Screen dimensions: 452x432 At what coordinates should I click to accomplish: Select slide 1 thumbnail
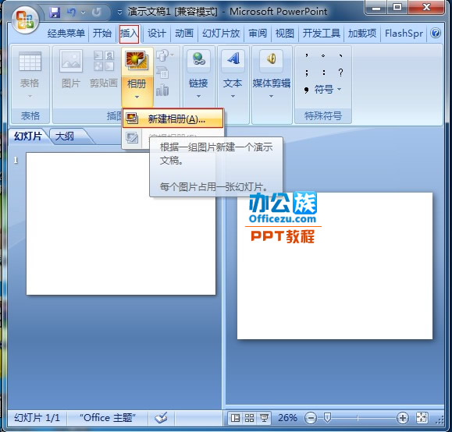point(121,224)
